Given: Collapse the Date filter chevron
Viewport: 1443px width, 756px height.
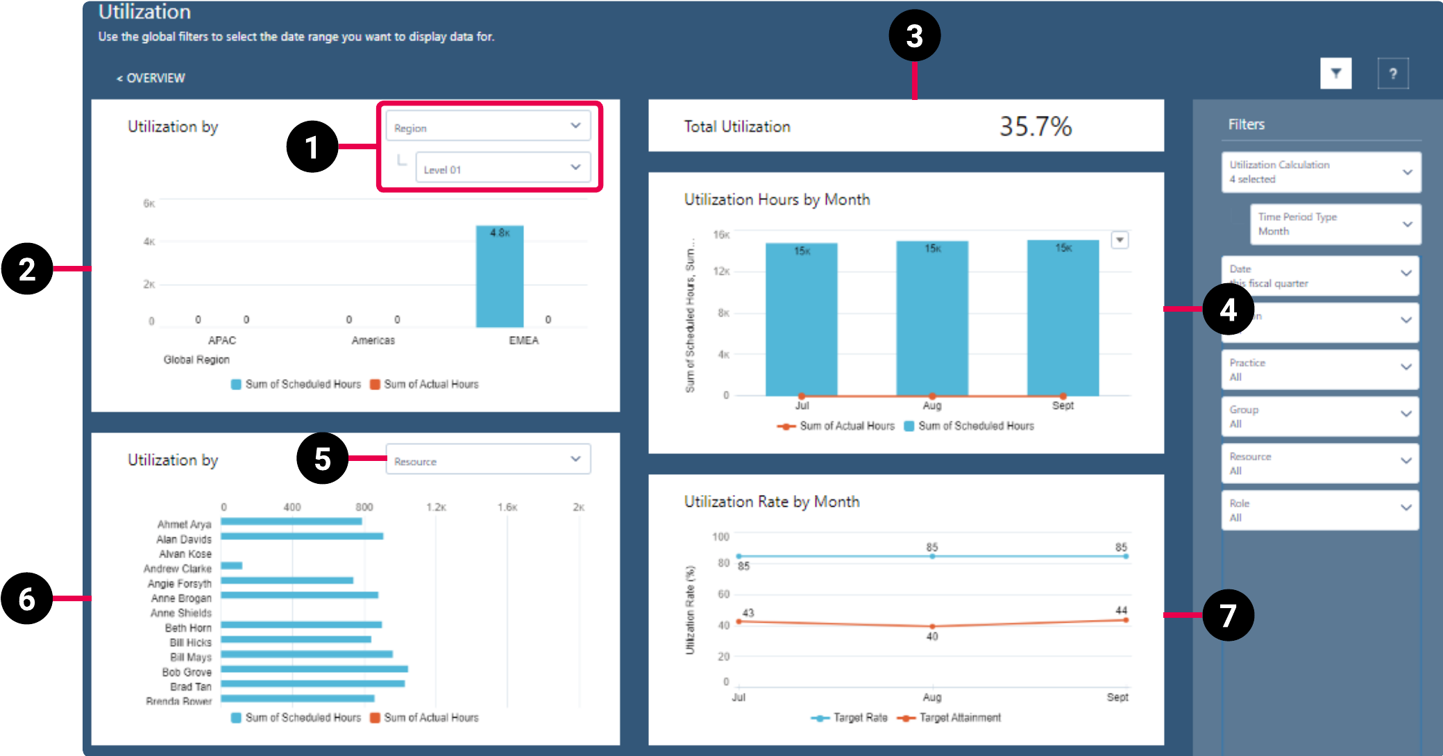Looking at the screenshot, I should pyautogui.click(x=1408, y=272).
